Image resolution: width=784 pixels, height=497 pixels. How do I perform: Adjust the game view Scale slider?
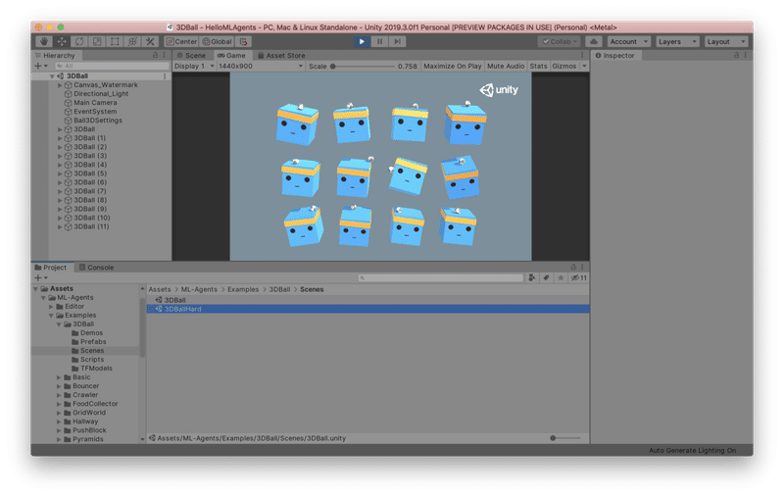(x=363, y=66)
